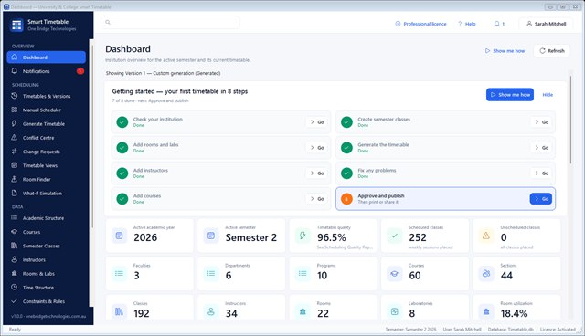Image resolution: width=585 pixels, height=336 pixels.
Task: Click 'Database: Timetable.db' in status bar
Action: tap(510, 330)
